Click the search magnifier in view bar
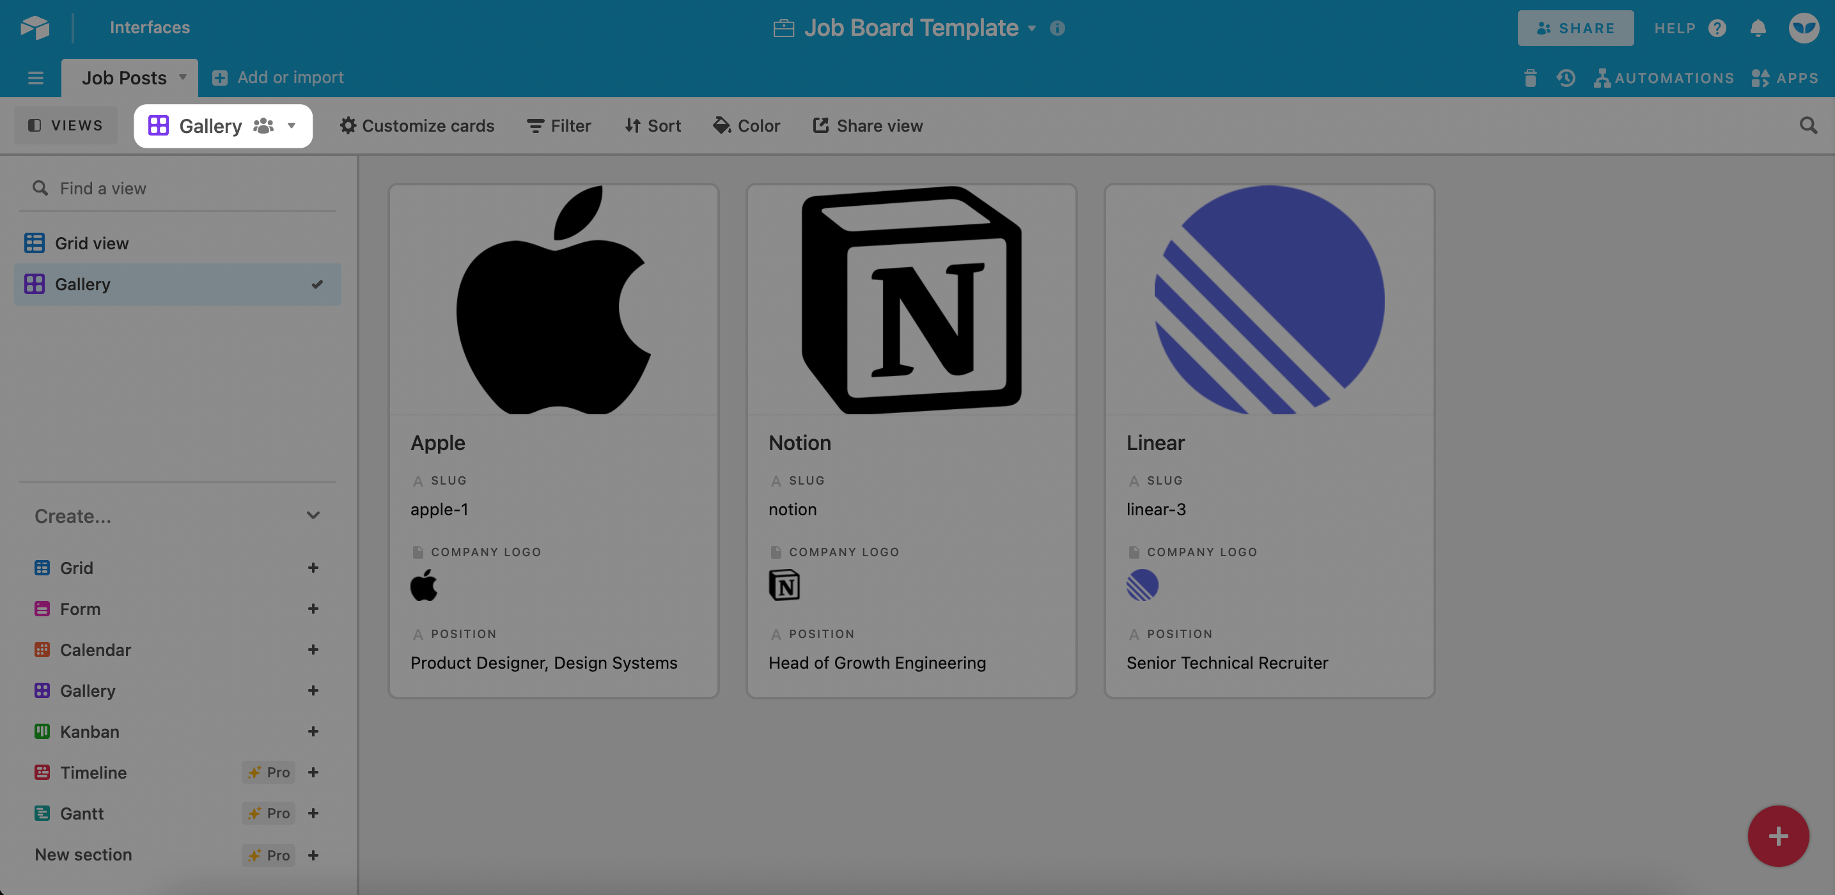This screenshot has width=1835, height=895. (x=1808, y=125)
